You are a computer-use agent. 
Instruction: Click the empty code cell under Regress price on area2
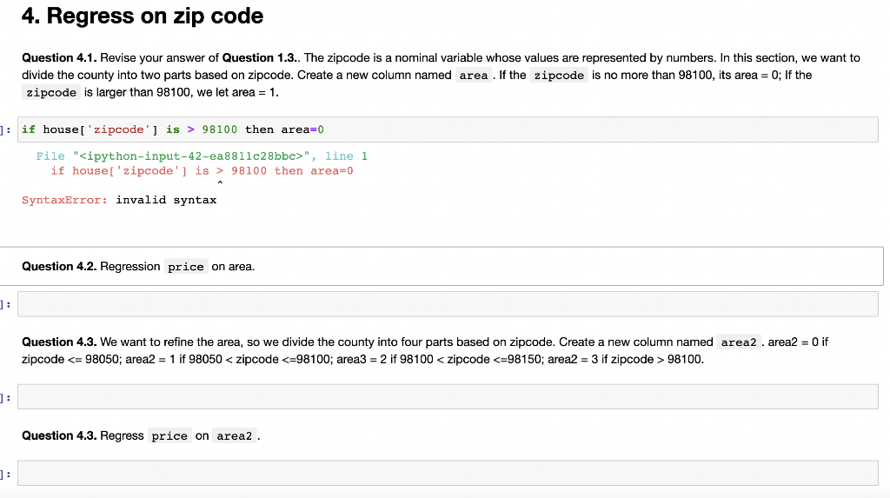pyautogui.click(x=448, y=473)
